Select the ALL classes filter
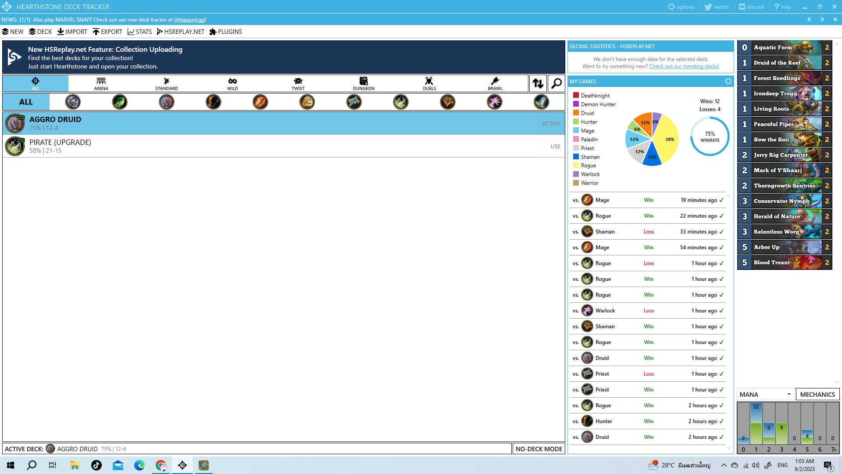This screenshot has width=842, height=474. [x=26, y=102]
